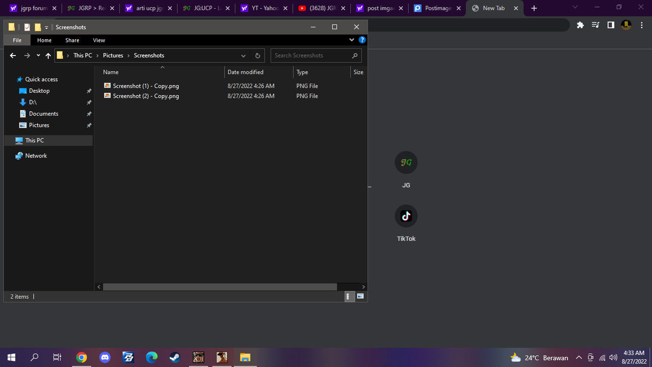Screen dimensions: 652x367
Task: Open the Windows Start menu
Action: (11, 357)
